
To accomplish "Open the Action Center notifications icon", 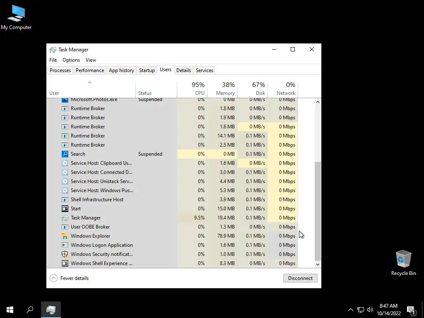I will [411, 310].
